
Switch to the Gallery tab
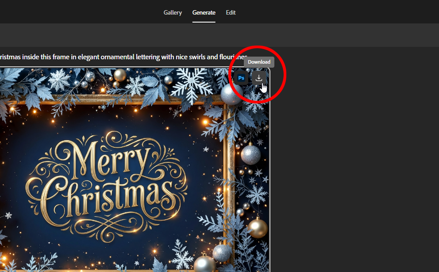click(x=173, y=12)
